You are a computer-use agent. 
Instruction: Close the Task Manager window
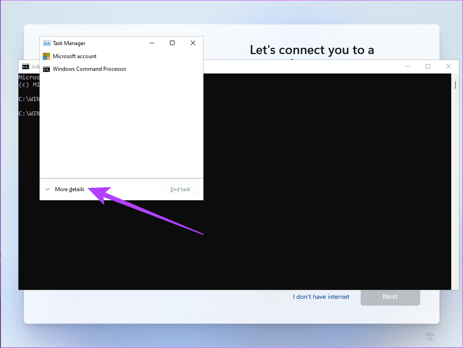193,43
